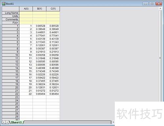The image size is (164, 126).
Task: Click cell 0.74349 in column C
Action: (x=53, y=71)
